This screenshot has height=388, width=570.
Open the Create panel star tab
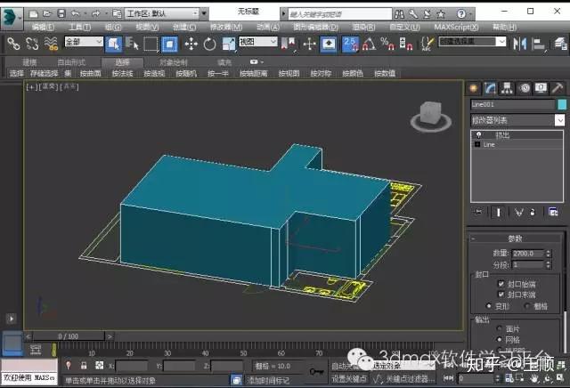pos(473,88)
